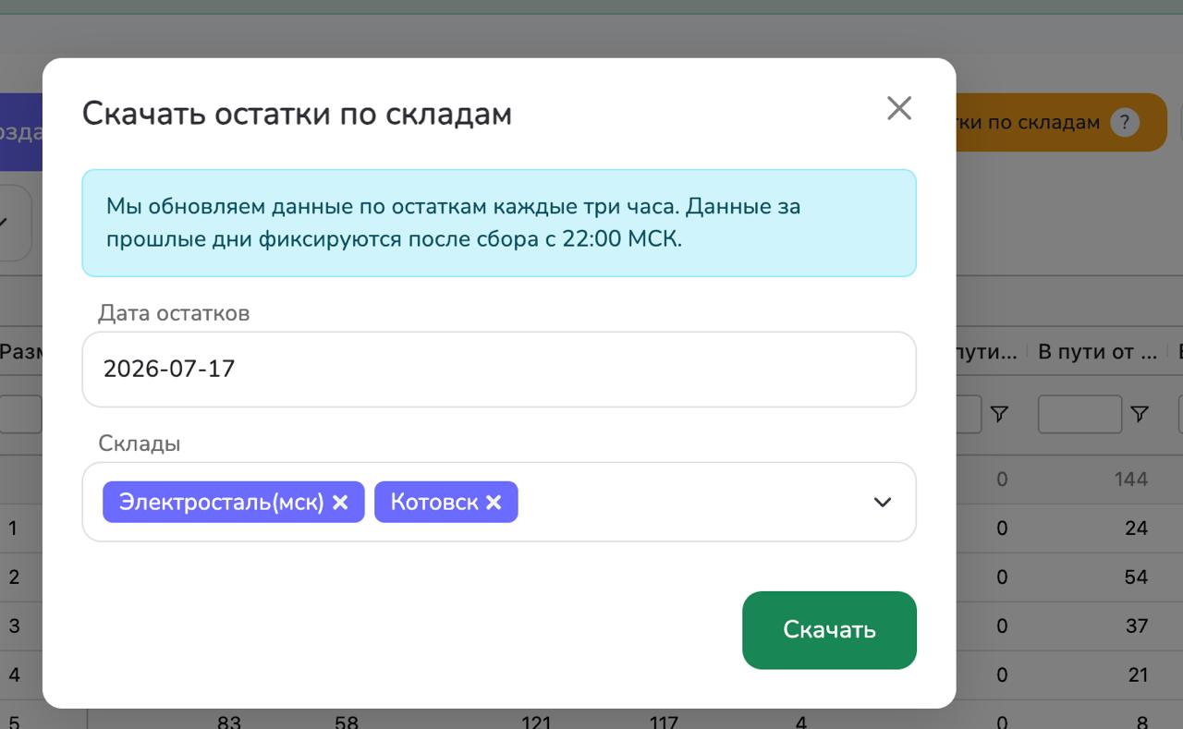1183x729 pixels.
Task: Click the Склады field label
Action: click(140, 443)
